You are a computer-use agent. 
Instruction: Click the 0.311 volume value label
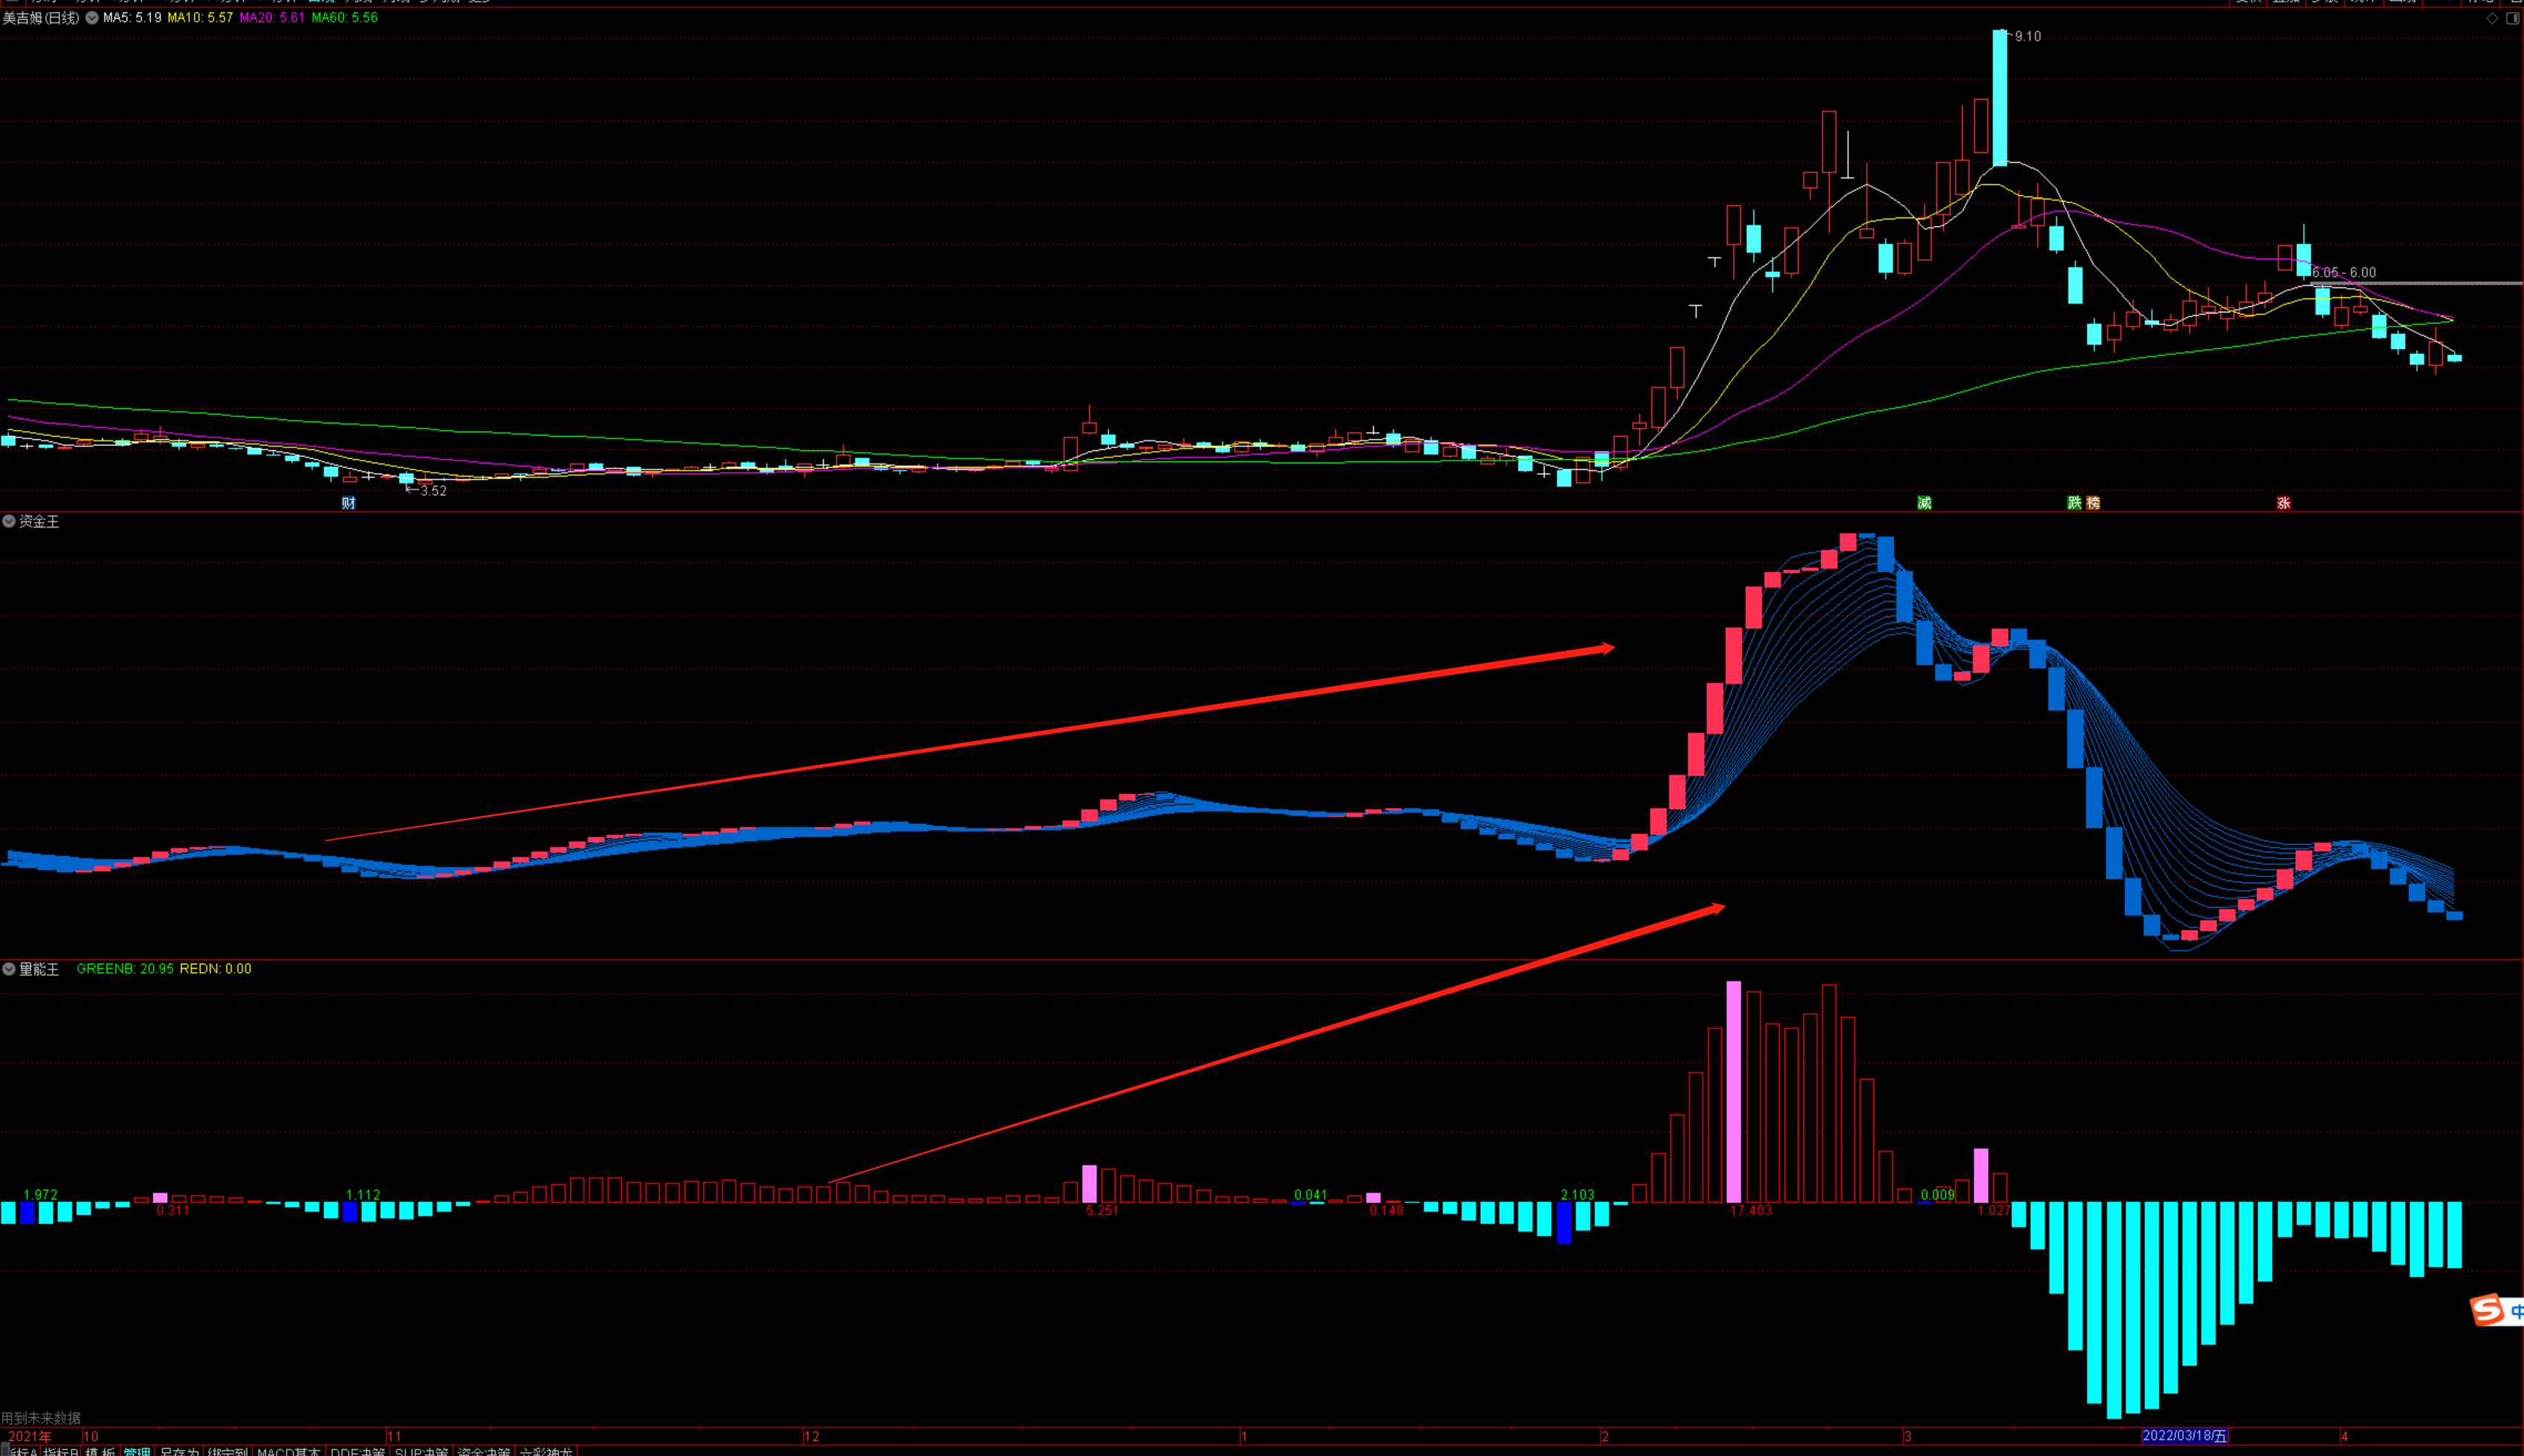click(x=173, y=1211)
